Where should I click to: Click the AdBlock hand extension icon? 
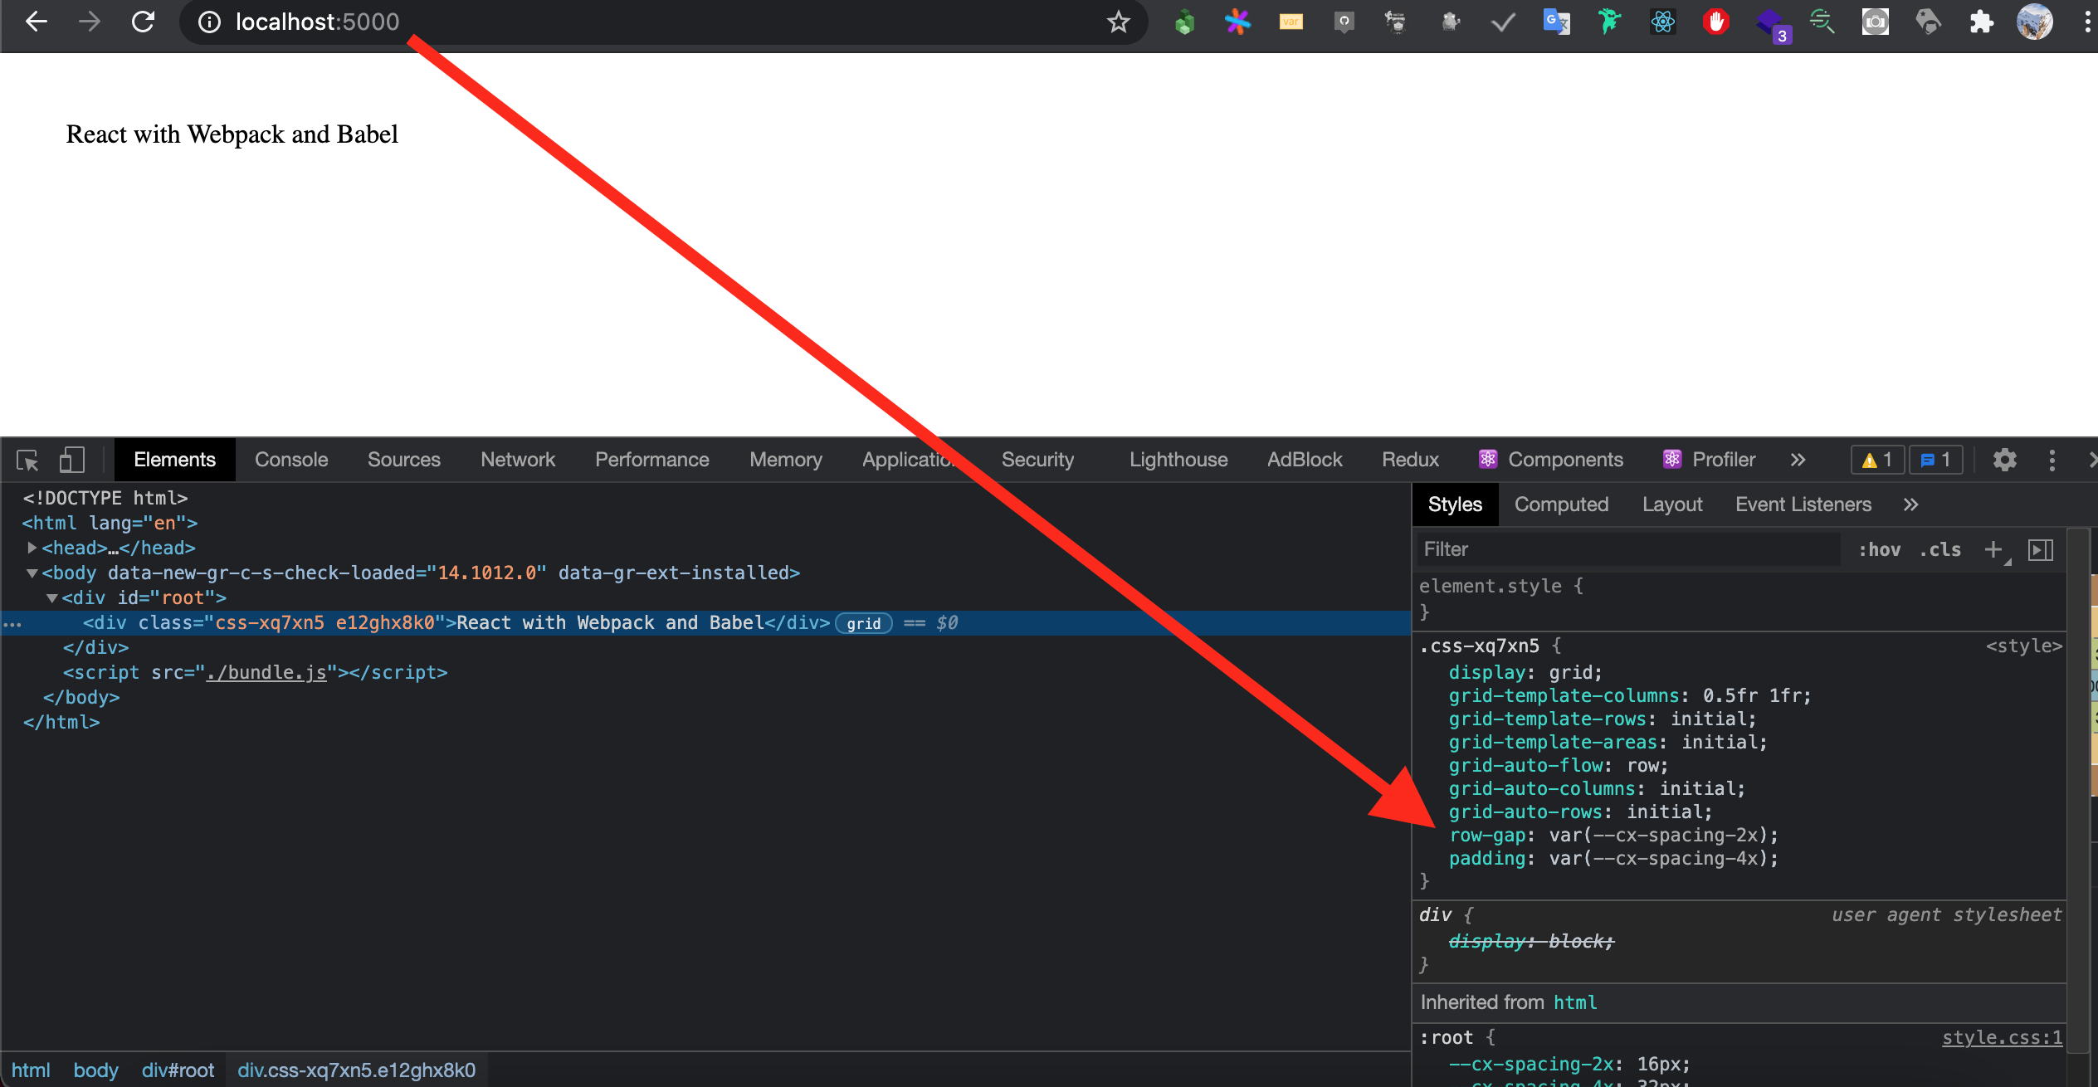pyautogui.click(x=1716, y=22)
